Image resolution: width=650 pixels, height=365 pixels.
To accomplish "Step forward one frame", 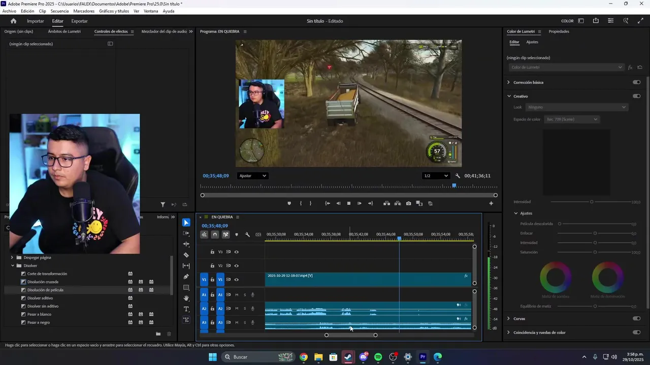I will point(360,203).
